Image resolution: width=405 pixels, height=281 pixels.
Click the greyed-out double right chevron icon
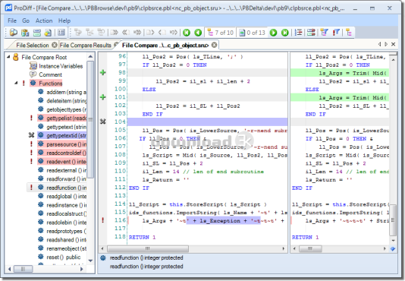click(x=114, y=33)
